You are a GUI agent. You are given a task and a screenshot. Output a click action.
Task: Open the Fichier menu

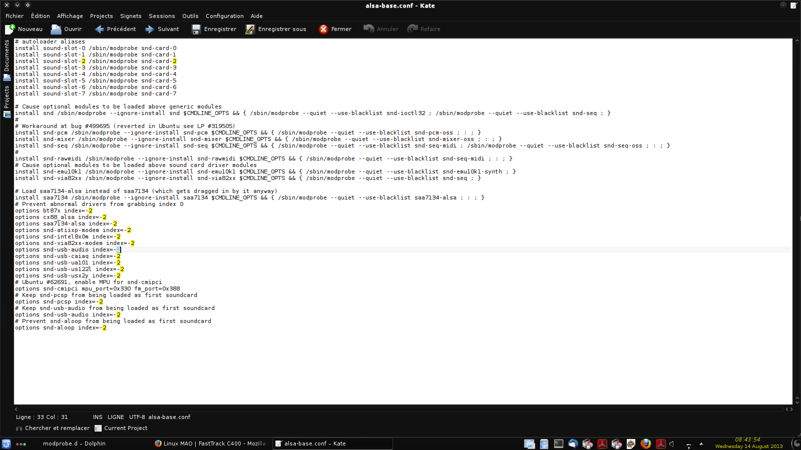(x=15, y=16)
